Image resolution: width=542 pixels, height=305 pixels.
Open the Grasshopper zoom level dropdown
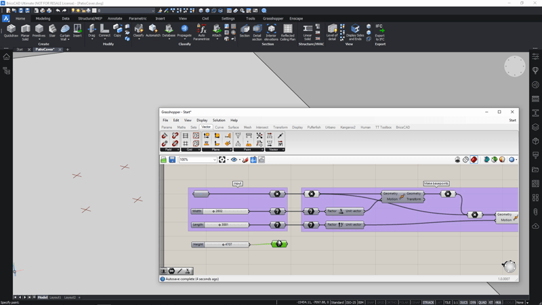click(214, 160)
